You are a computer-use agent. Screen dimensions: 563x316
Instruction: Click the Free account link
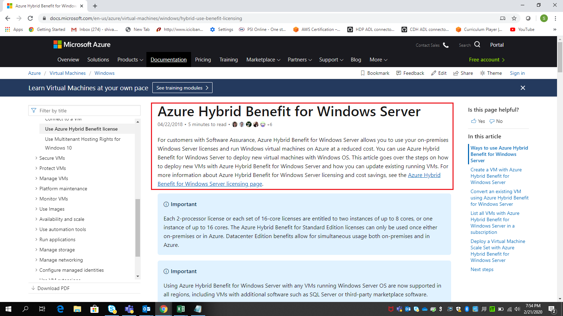click(x=487, y=60)
